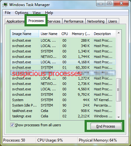Click the NT Kernel description cell

coord(103,100)
